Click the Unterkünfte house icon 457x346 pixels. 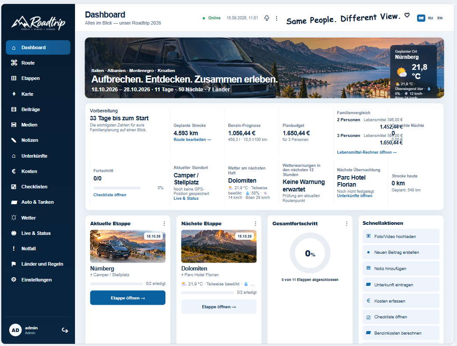point(14,156)
